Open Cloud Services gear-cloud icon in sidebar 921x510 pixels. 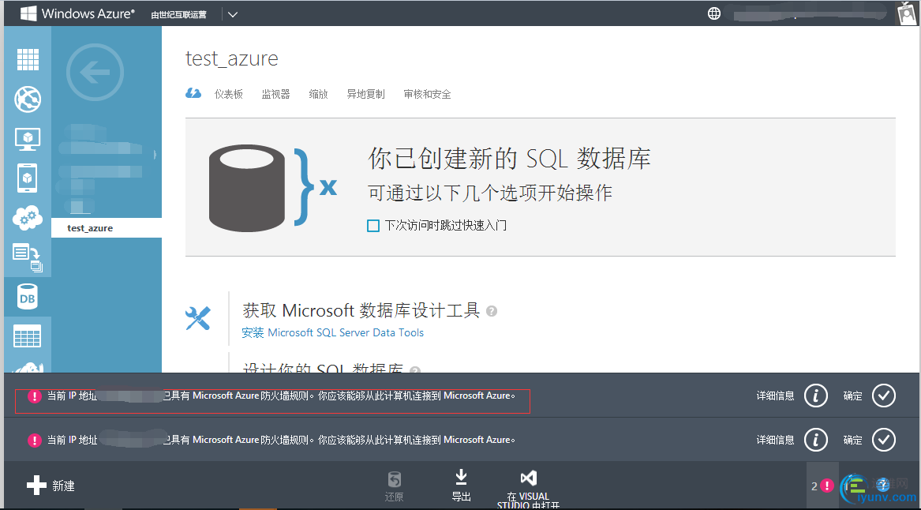pyautogui.click(x=28, y=218)
